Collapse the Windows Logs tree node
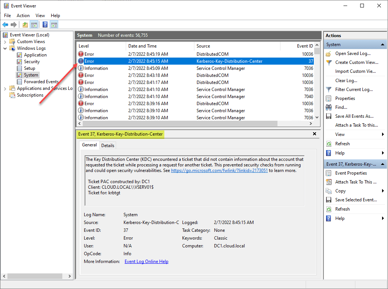Screen dimensions: 388x289 pos(5,48)
